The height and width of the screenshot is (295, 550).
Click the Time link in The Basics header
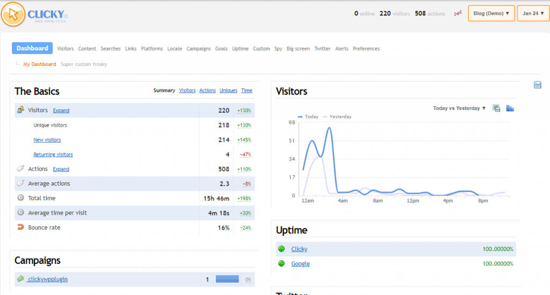247,91
